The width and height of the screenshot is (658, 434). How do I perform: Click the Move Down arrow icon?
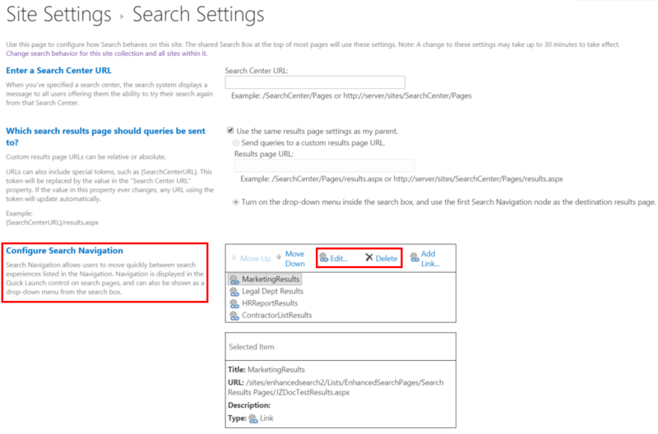(x=278, y=259)
